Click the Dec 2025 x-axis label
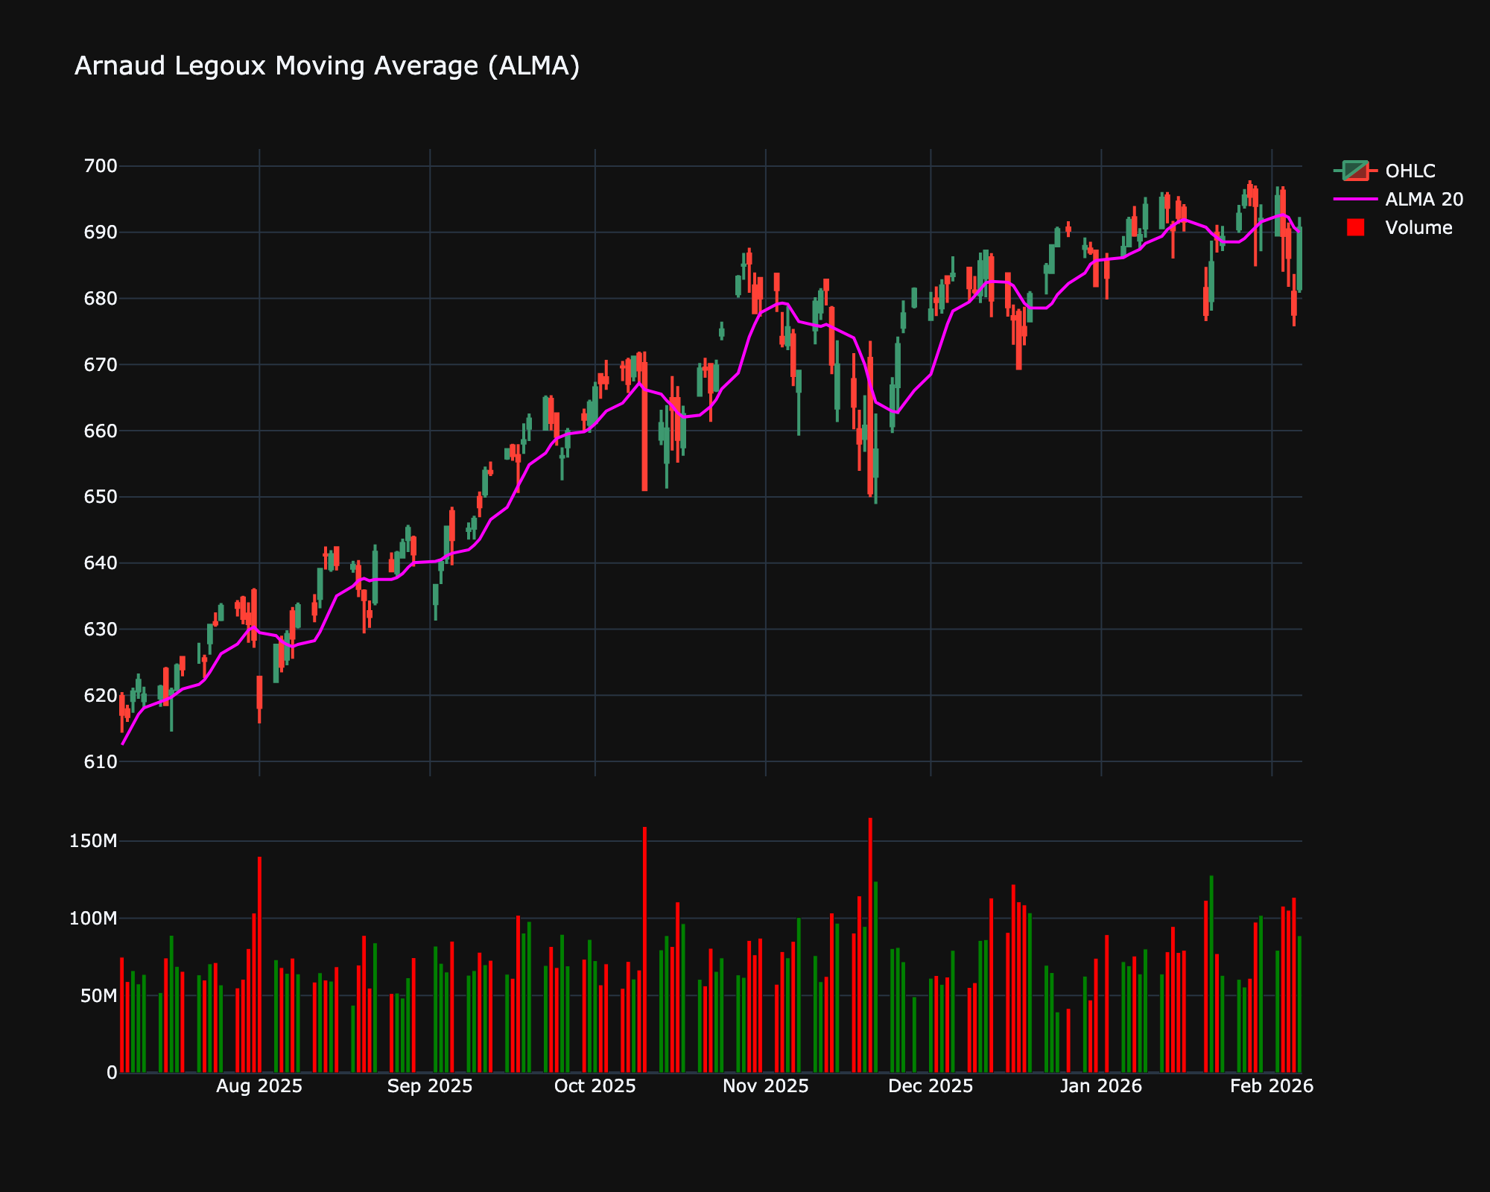The image size is (1490, 1192). click(931, 1085)
